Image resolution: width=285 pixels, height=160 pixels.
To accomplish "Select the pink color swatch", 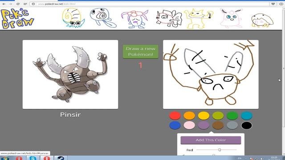I will tap(189, 125).
